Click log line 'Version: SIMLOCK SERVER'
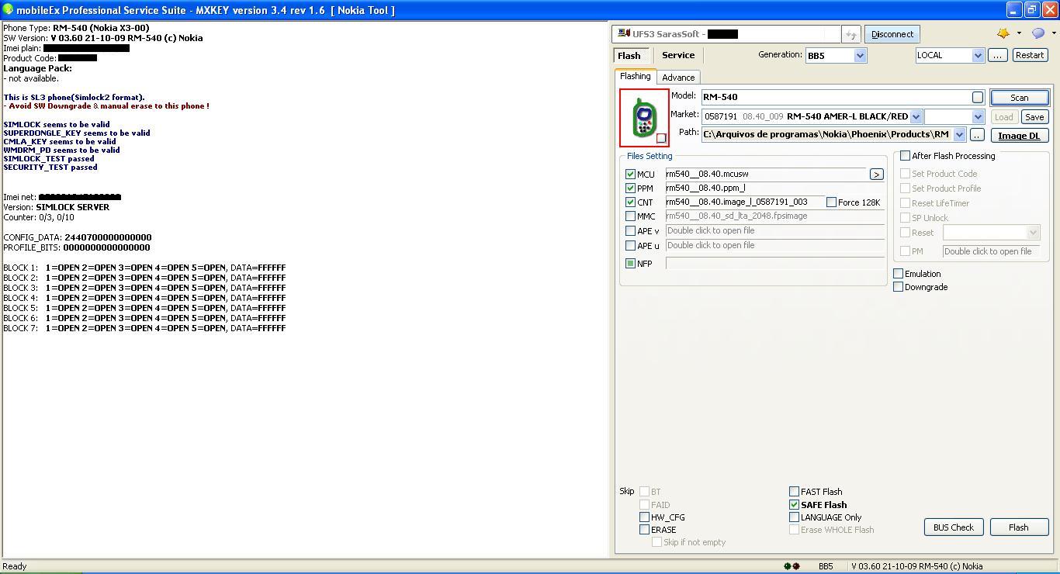1060x574 pixels. click(x=57, y=207)
